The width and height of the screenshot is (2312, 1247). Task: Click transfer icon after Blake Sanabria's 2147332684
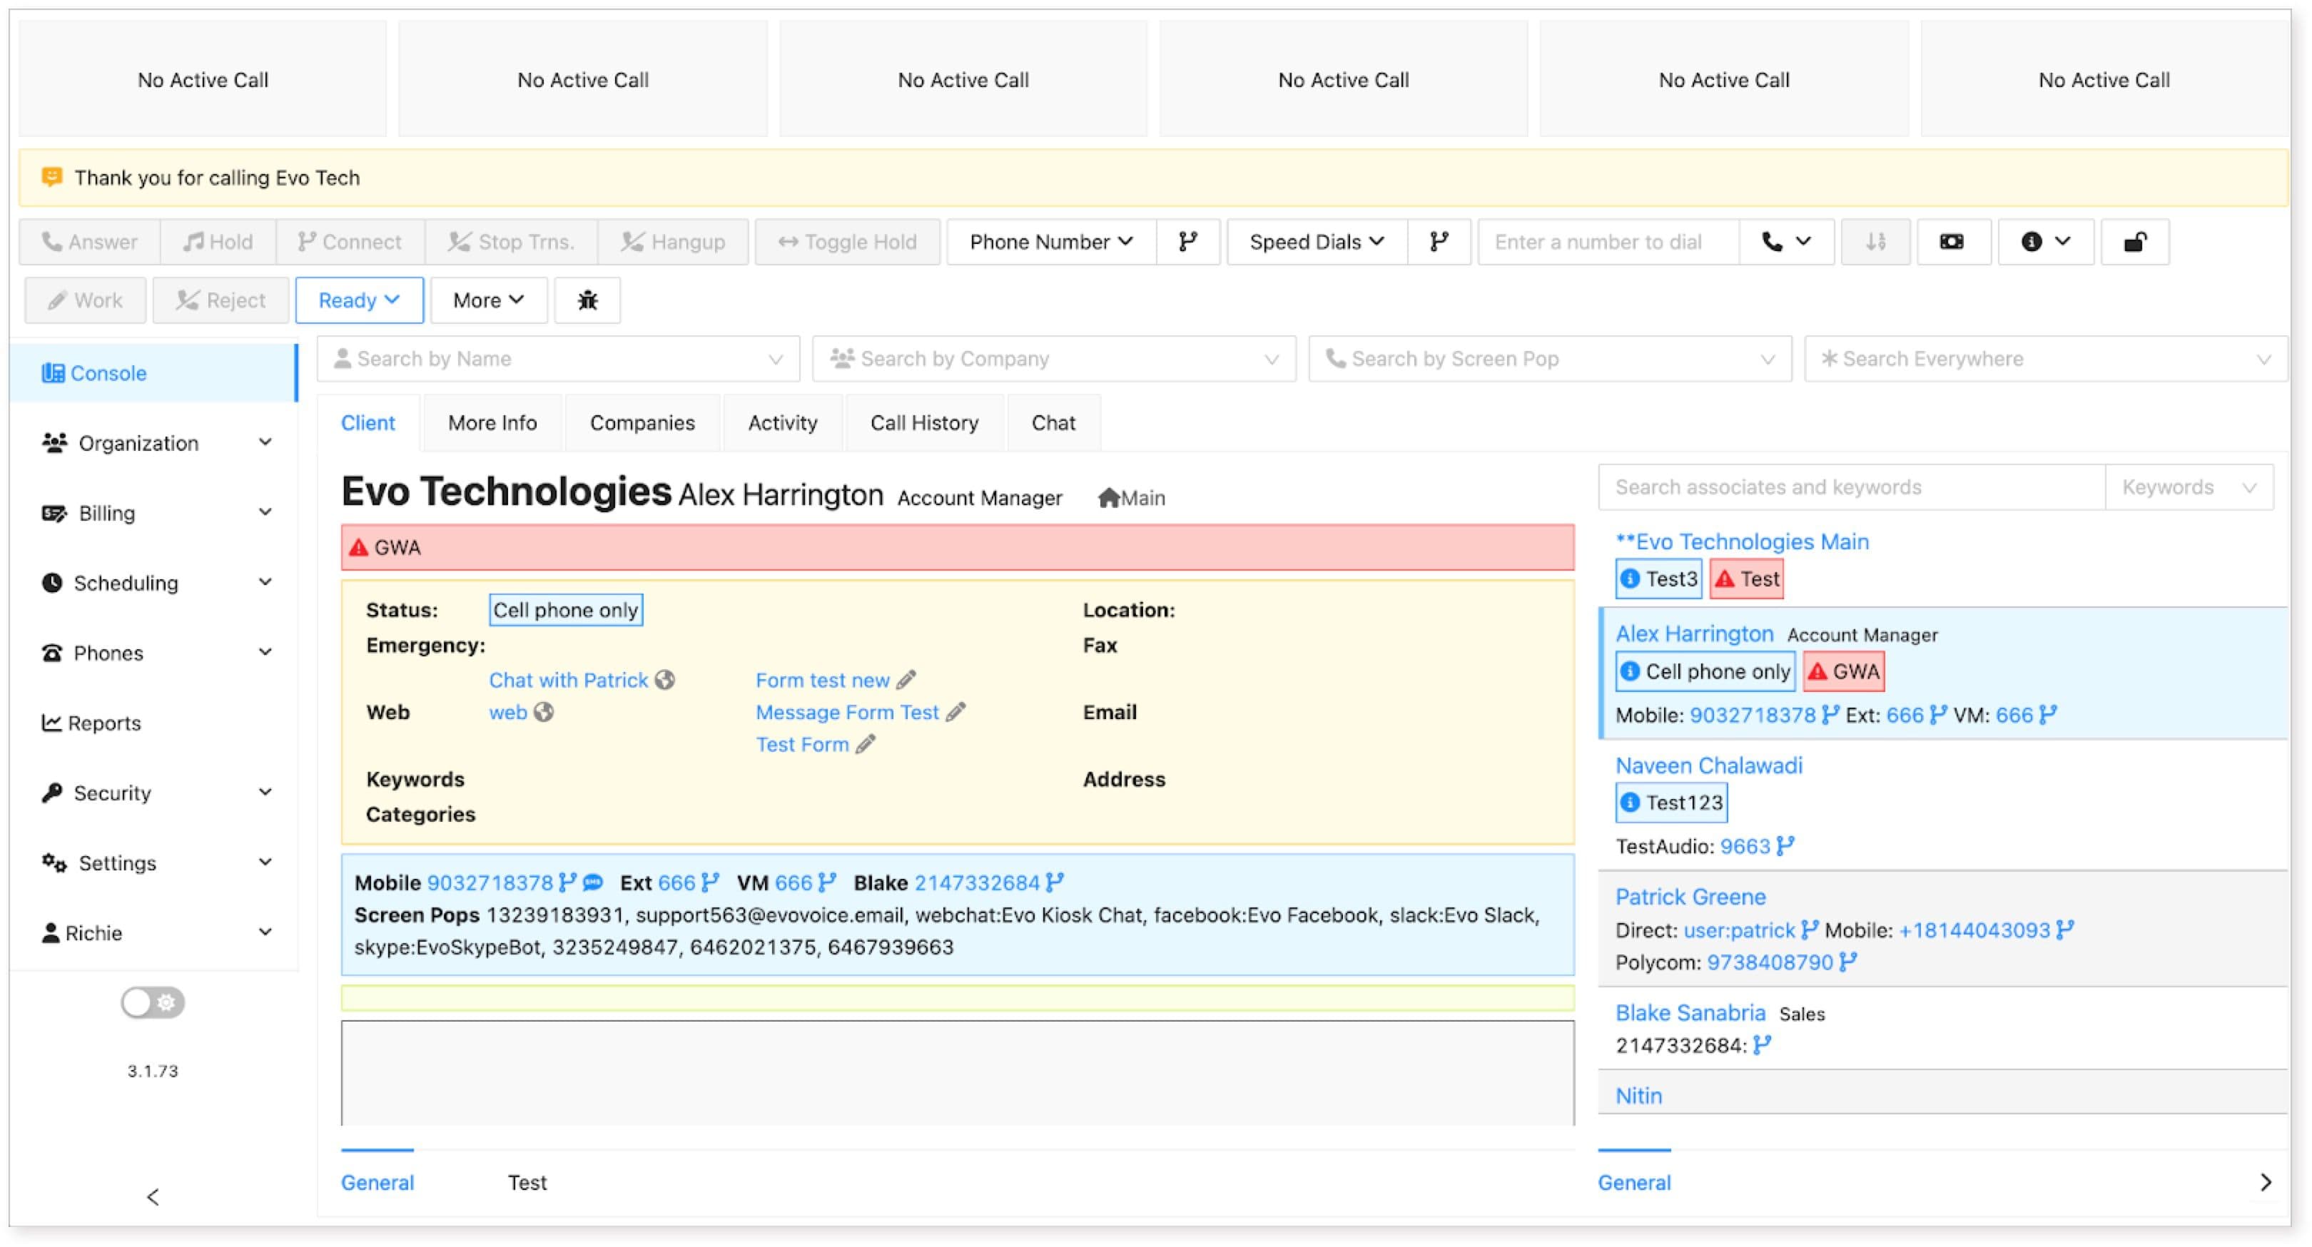[1763, 1045]
